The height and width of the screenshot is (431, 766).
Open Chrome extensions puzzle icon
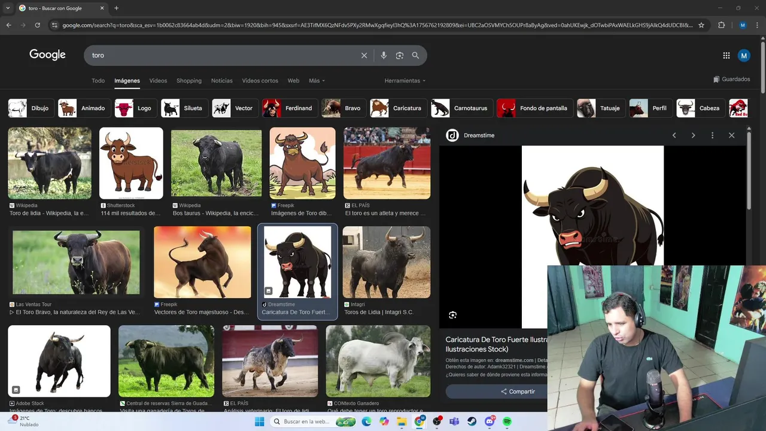721,25
